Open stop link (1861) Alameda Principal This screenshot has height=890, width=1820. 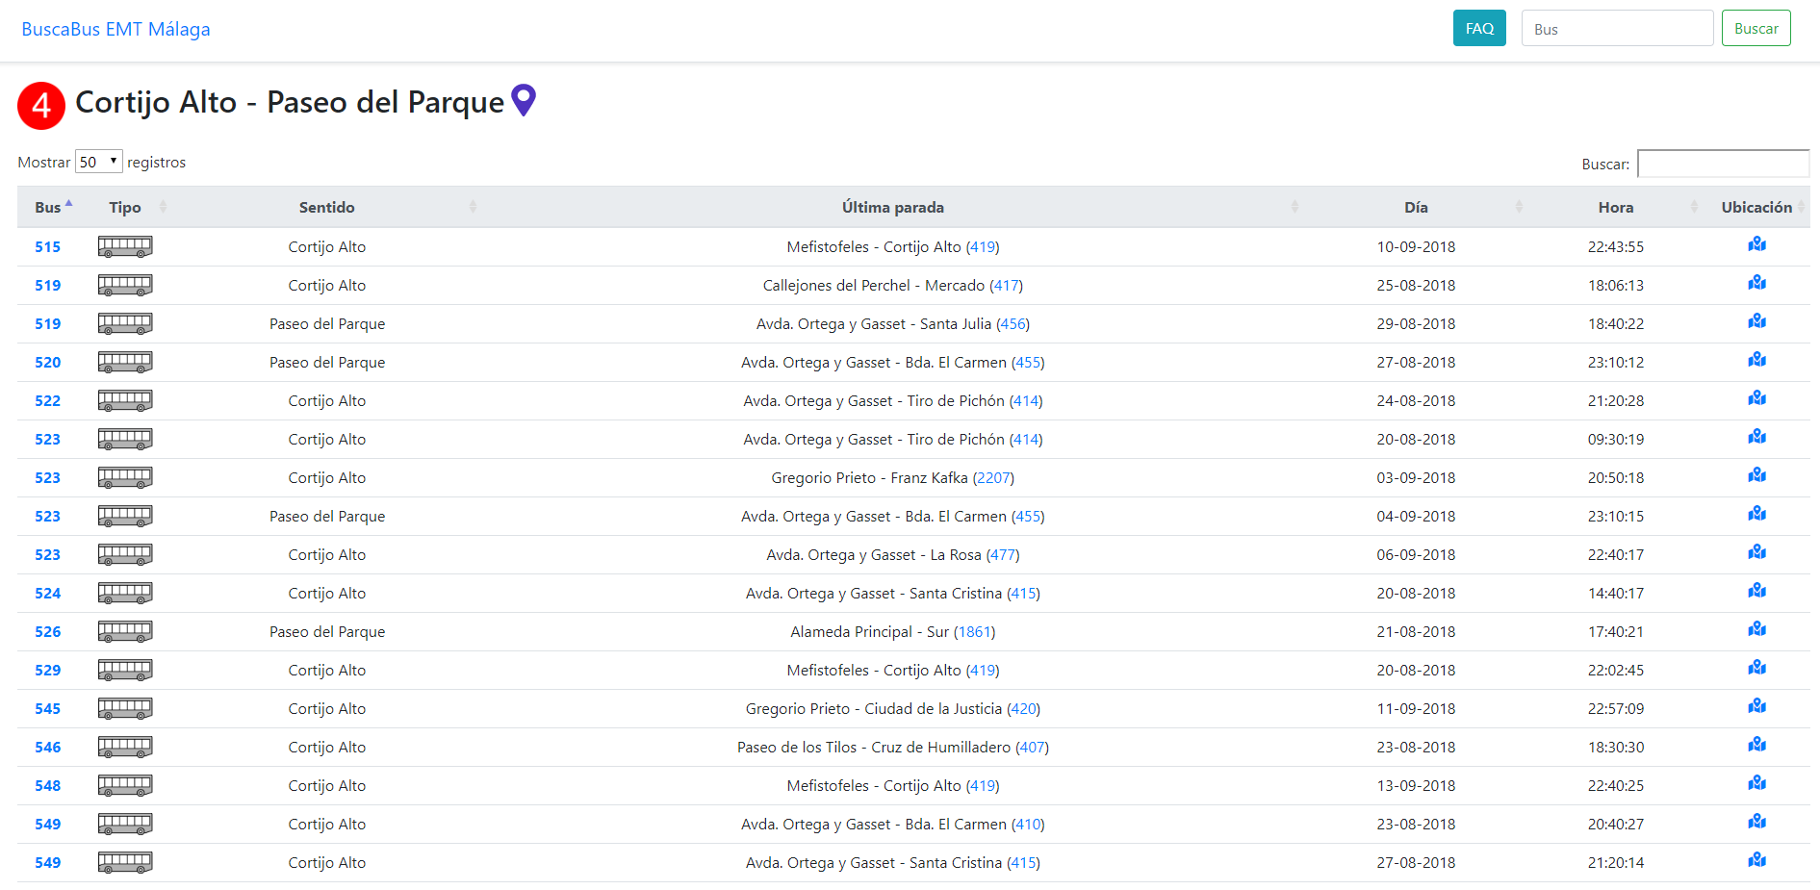coord(975,632)
